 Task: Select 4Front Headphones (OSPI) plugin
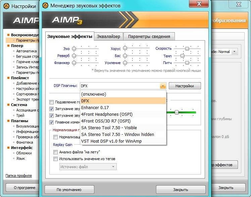pos(123,114)
